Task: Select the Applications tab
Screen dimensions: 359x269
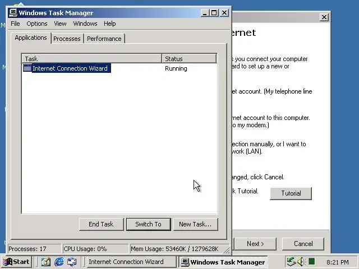Action: point(31,38)
